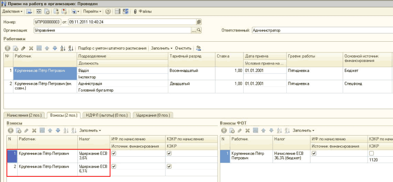Open the Действия dropdown menu
393x182 pixels.
(12, 11)
